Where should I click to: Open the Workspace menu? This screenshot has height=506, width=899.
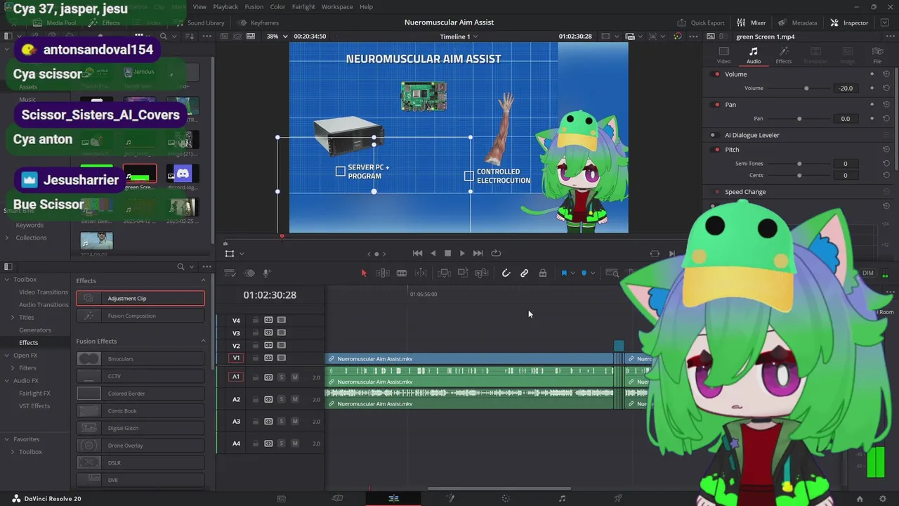click(x=337, y=6)
